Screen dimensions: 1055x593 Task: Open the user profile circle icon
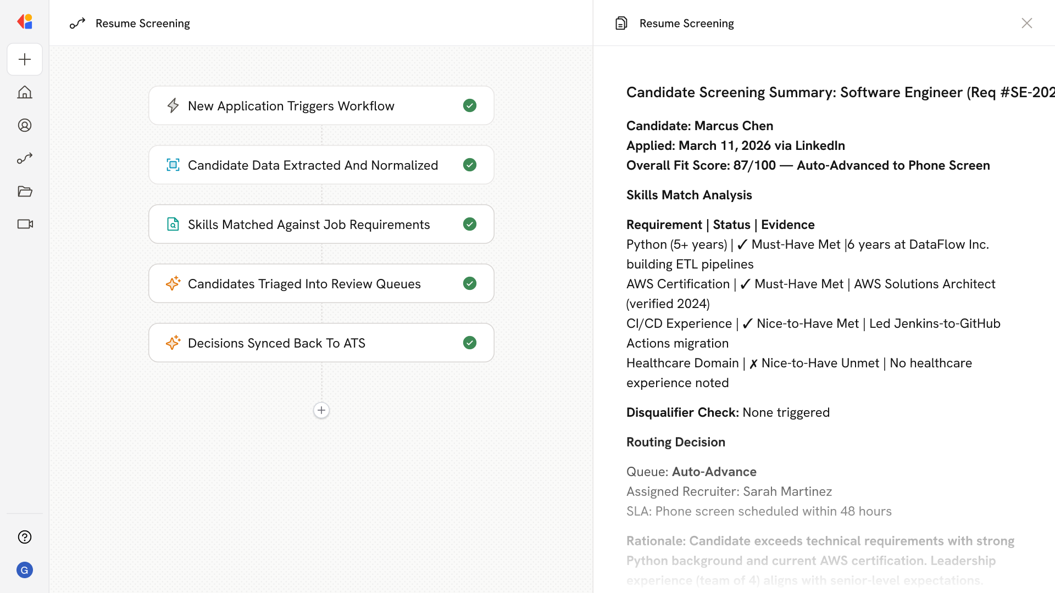click(x=25, y=125)
